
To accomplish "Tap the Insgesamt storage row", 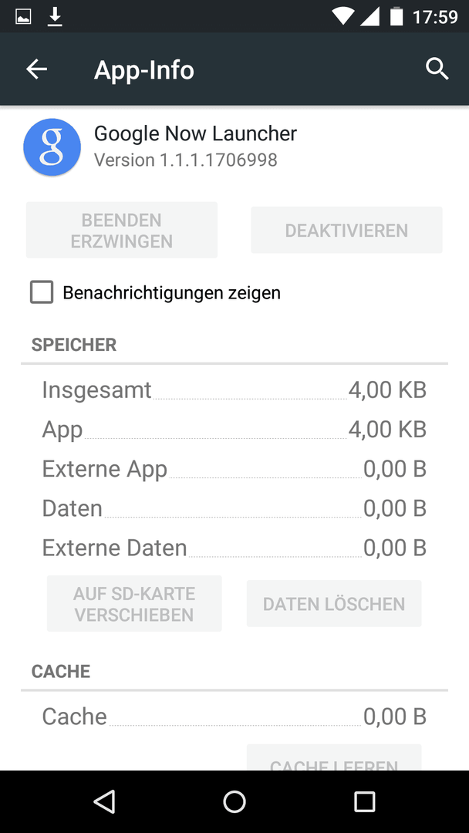I will tap(235, 390).
